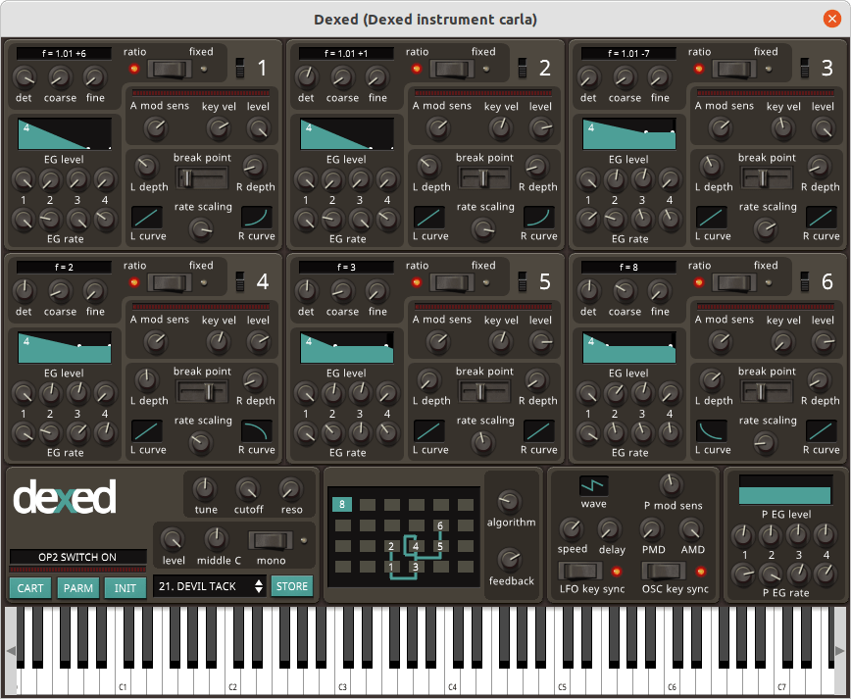The width and height of the screenshot is (851, 699).
Task: Toggle operator 3 ratio/fixed switch
Action: 734,69
